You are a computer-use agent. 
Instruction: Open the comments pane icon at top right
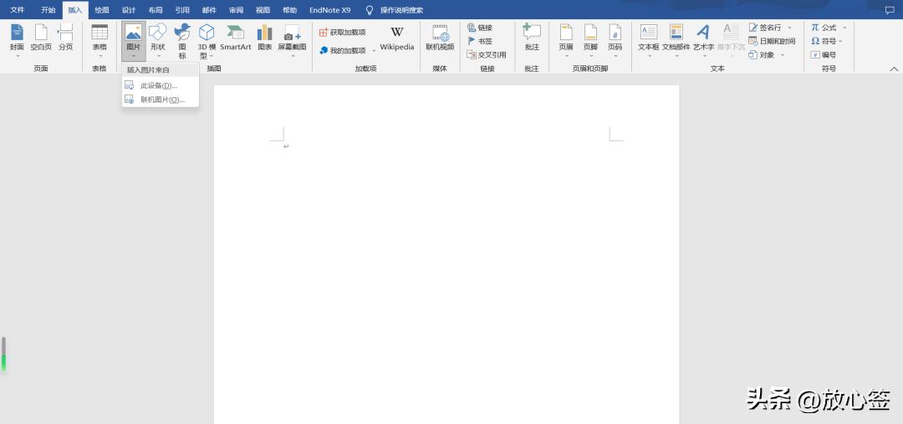(x=890, y=10)
